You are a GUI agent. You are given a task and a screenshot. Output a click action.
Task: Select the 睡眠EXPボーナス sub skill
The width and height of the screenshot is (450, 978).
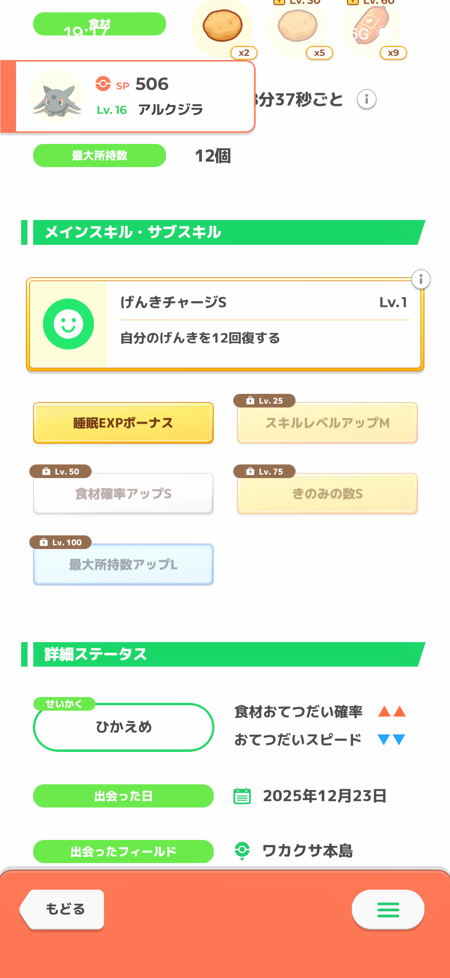tap(123, 423)
